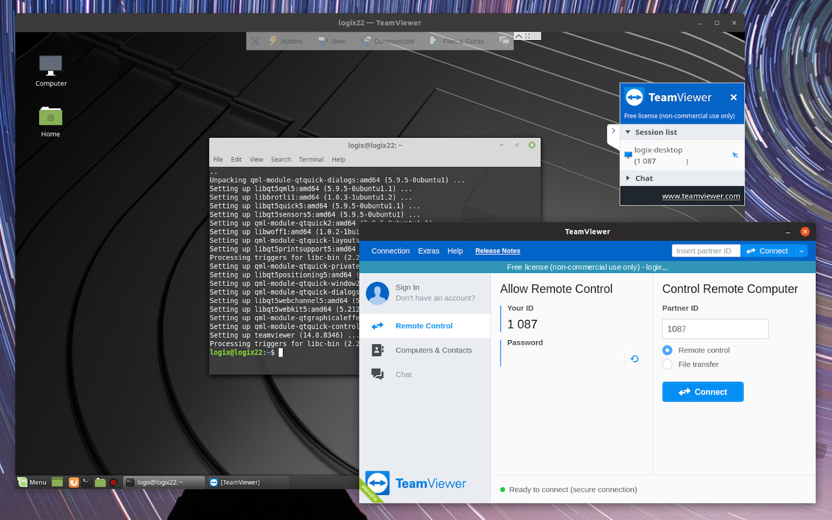The image size is (832, 520).
Task: Open the Chat speech-bubble icon in sidebar
Action: coord(378,374)
